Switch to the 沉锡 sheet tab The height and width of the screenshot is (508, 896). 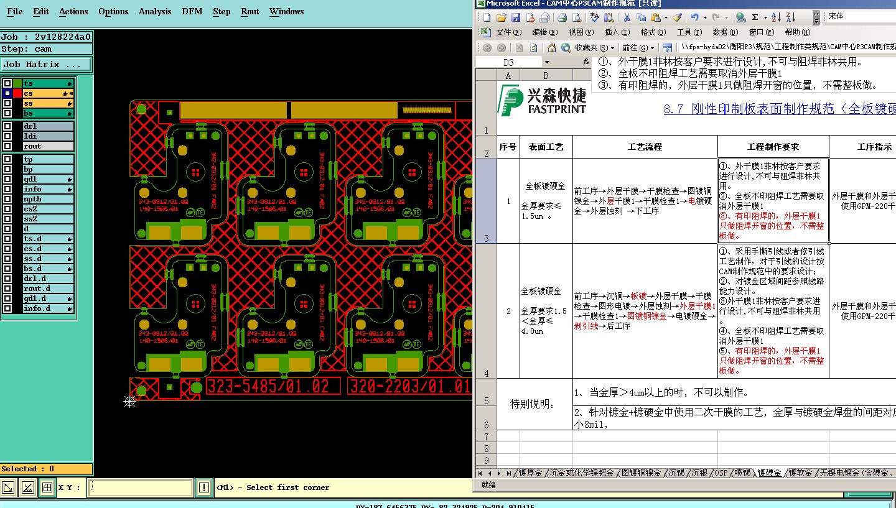pos(676,473)
